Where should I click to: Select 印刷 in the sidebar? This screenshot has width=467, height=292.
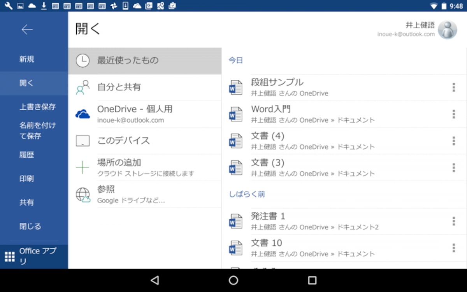pos(34,179)
